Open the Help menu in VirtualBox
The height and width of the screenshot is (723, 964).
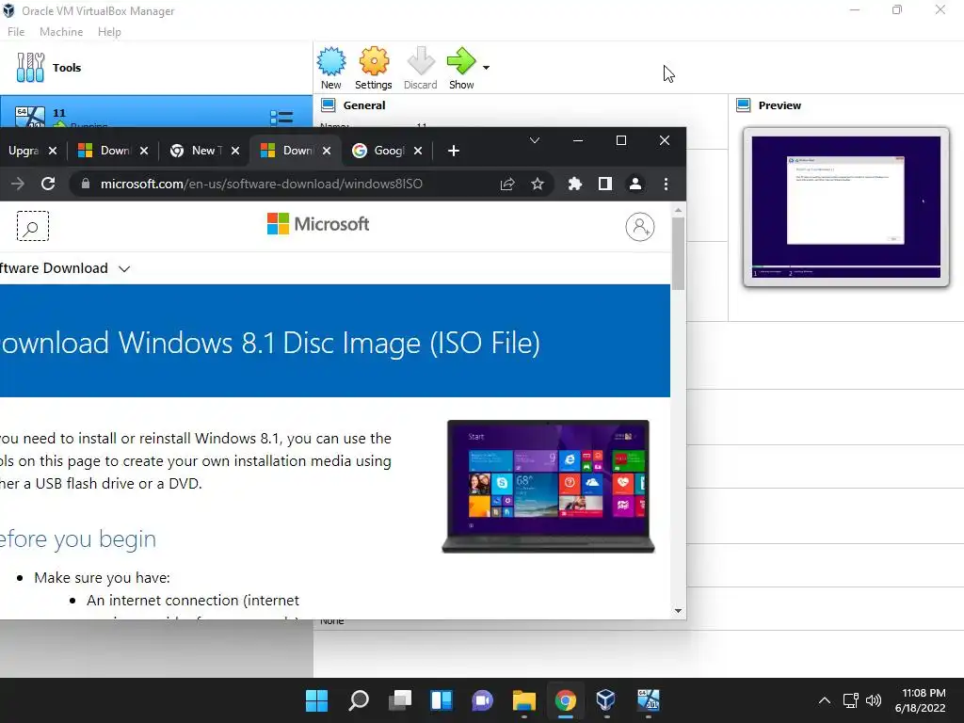(109, 32)
